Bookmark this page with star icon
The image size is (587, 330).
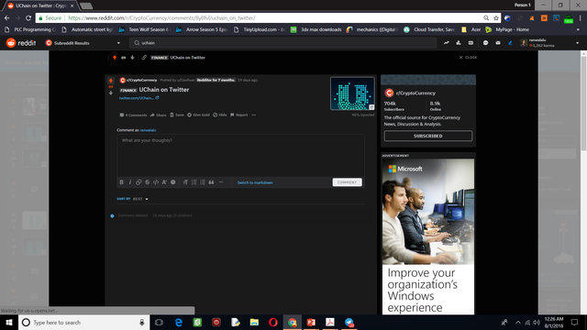tap(496, 18)
